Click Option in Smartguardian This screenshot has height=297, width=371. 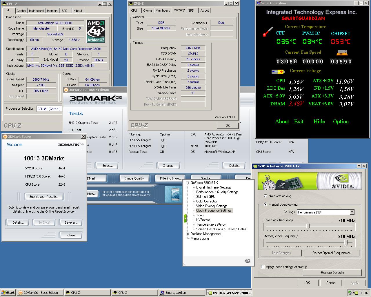(341, 122)
